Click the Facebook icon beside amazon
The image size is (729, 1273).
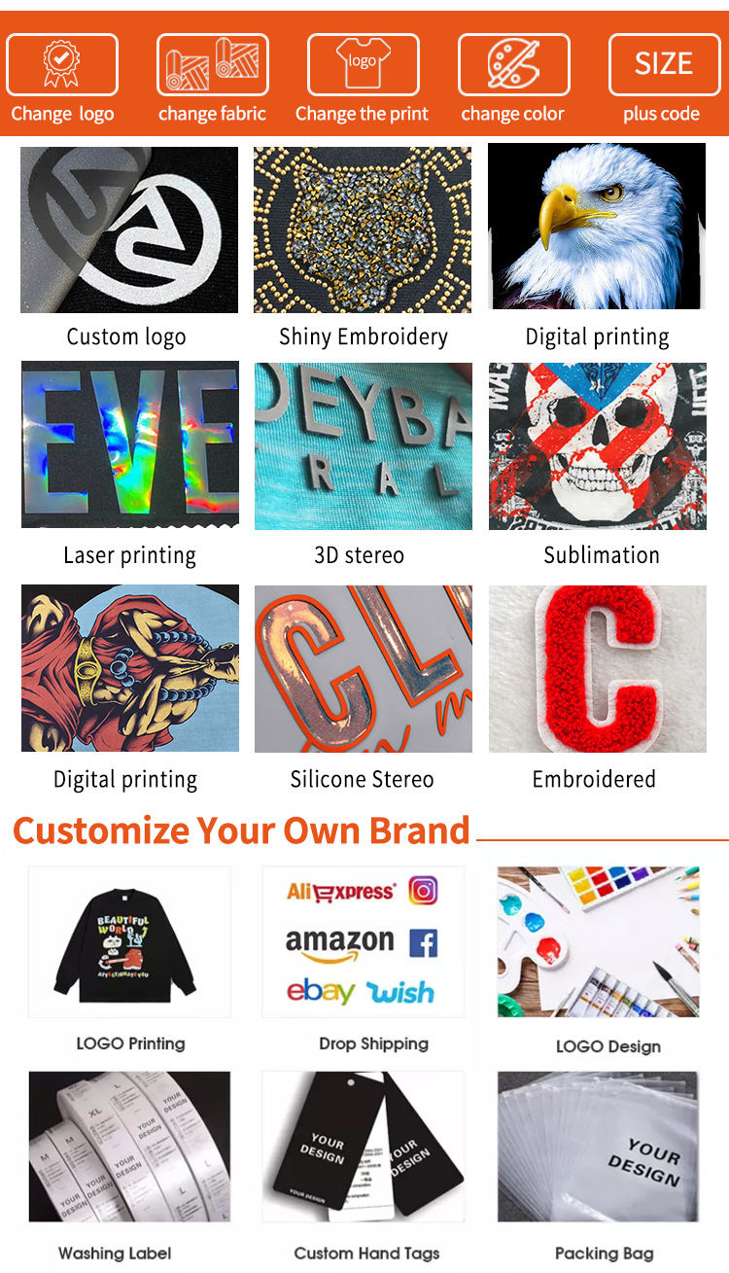(x=423, y=942)
